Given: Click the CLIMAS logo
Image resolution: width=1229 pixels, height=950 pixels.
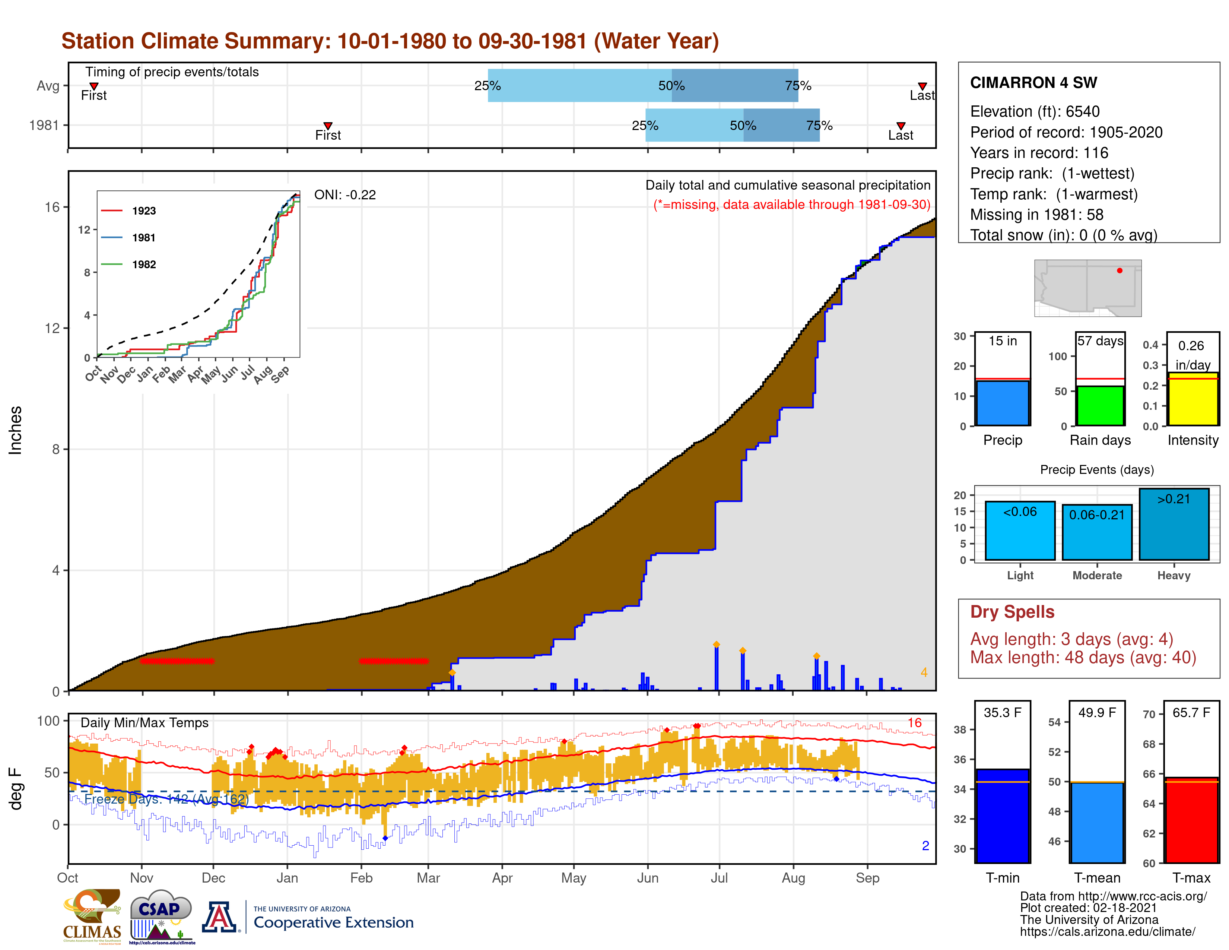Looking at the screenshot, I should 92,916.
